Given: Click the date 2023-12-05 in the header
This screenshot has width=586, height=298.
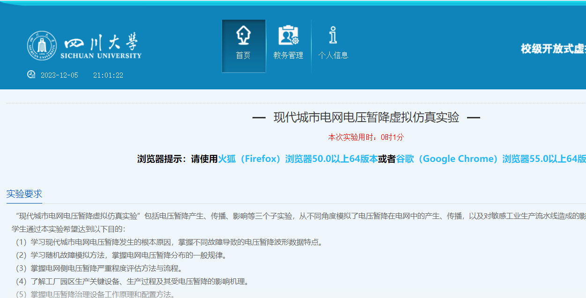Looking at the screenshot, I should pyautogui.click(x=59, y=75).
